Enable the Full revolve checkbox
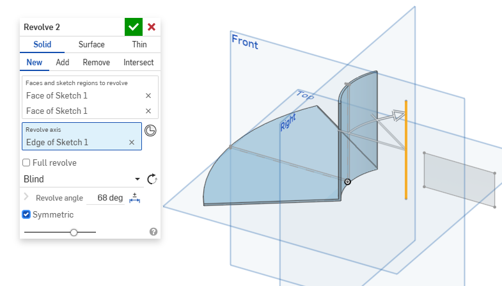Image resolution: width=502 pixels, height=286 pixels. [x=26, y=163]
